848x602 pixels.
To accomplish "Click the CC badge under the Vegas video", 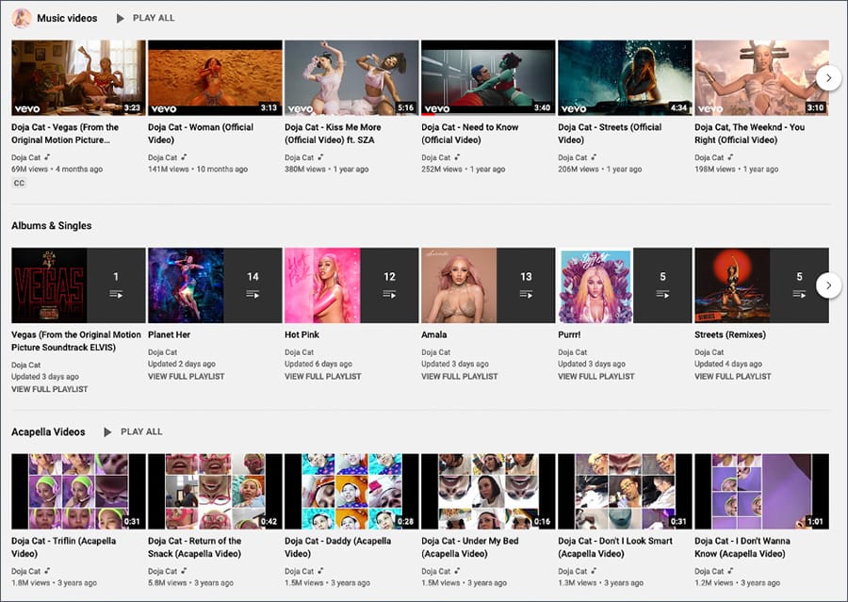I will pos(19,183).
